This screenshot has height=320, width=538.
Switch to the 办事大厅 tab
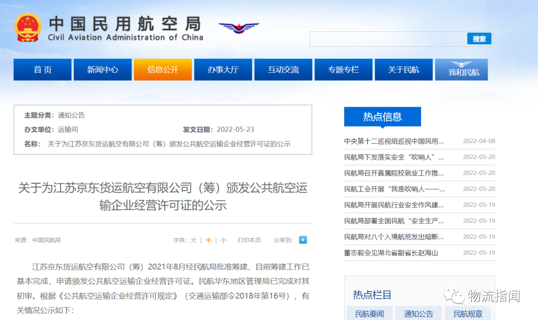[x=223, y=69]
